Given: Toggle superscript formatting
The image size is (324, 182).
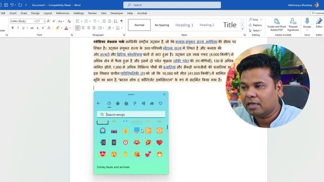Looking at the screenshot, I should [x=43, y=28].
